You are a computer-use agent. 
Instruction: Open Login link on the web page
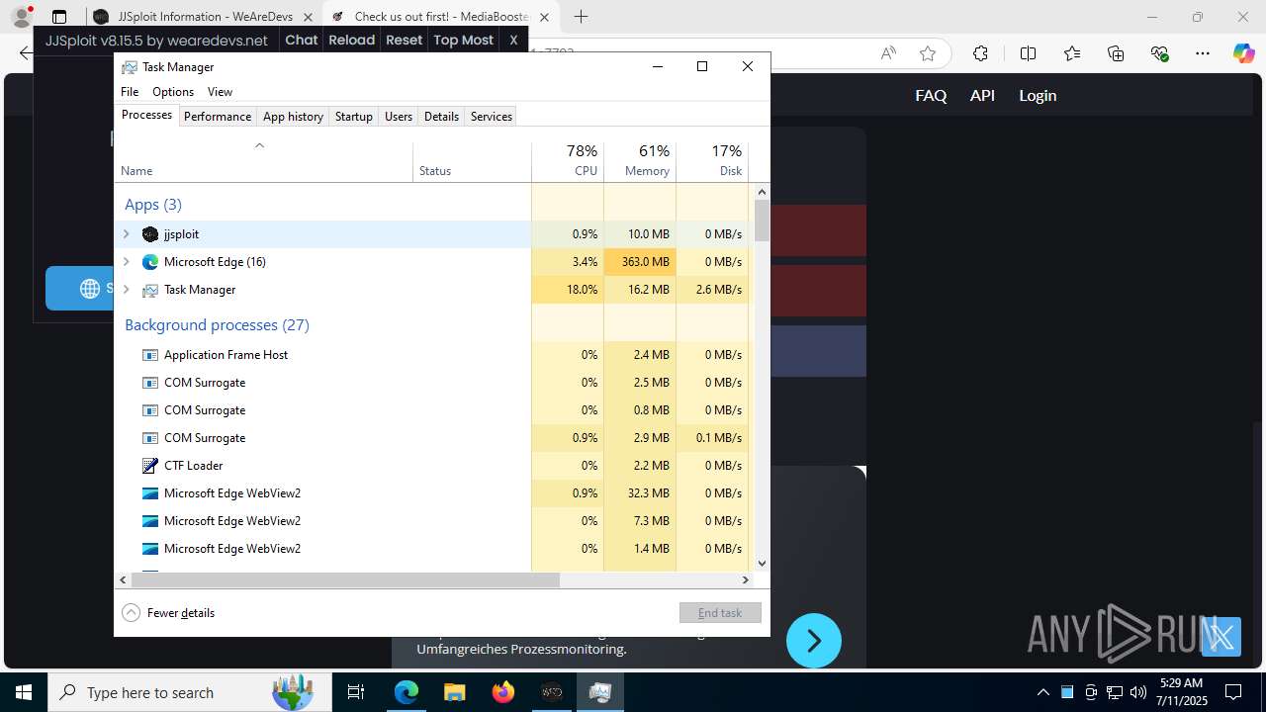1038,95
